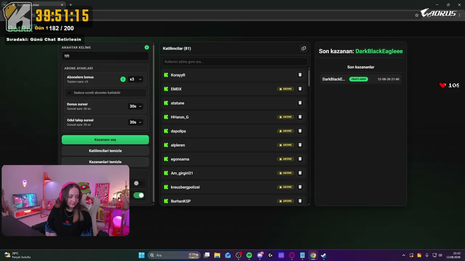Delete BurhanKSP using trash icon
Screen dimensions: 465x261
tap(300, 201)
